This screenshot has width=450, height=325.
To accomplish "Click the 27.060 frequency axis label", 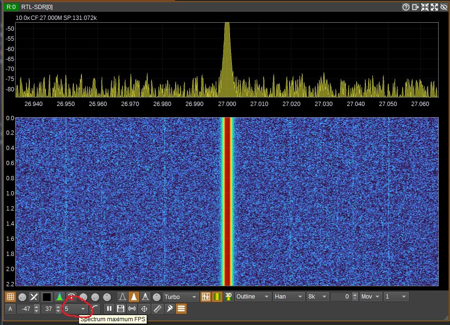I will click(420, 104).
